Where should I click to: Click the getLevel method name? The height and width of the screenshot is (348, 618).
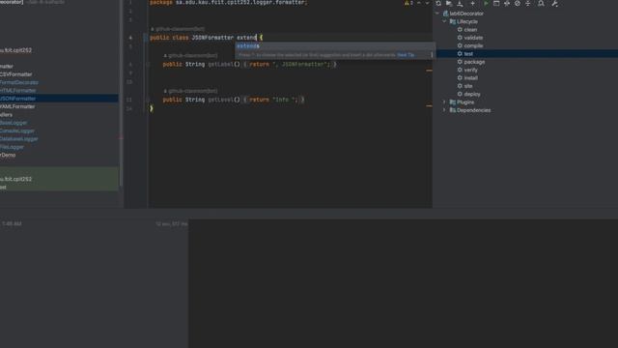(x=221, y=100)
